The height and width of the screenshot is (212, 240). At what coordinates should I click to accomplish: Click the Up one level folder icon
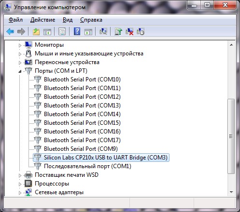coord(36,31)
